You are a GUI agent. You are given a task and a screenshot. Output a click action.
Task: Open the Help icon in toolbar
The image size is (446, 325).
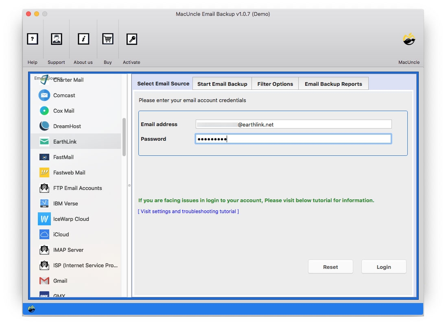(x=33, y=39)
